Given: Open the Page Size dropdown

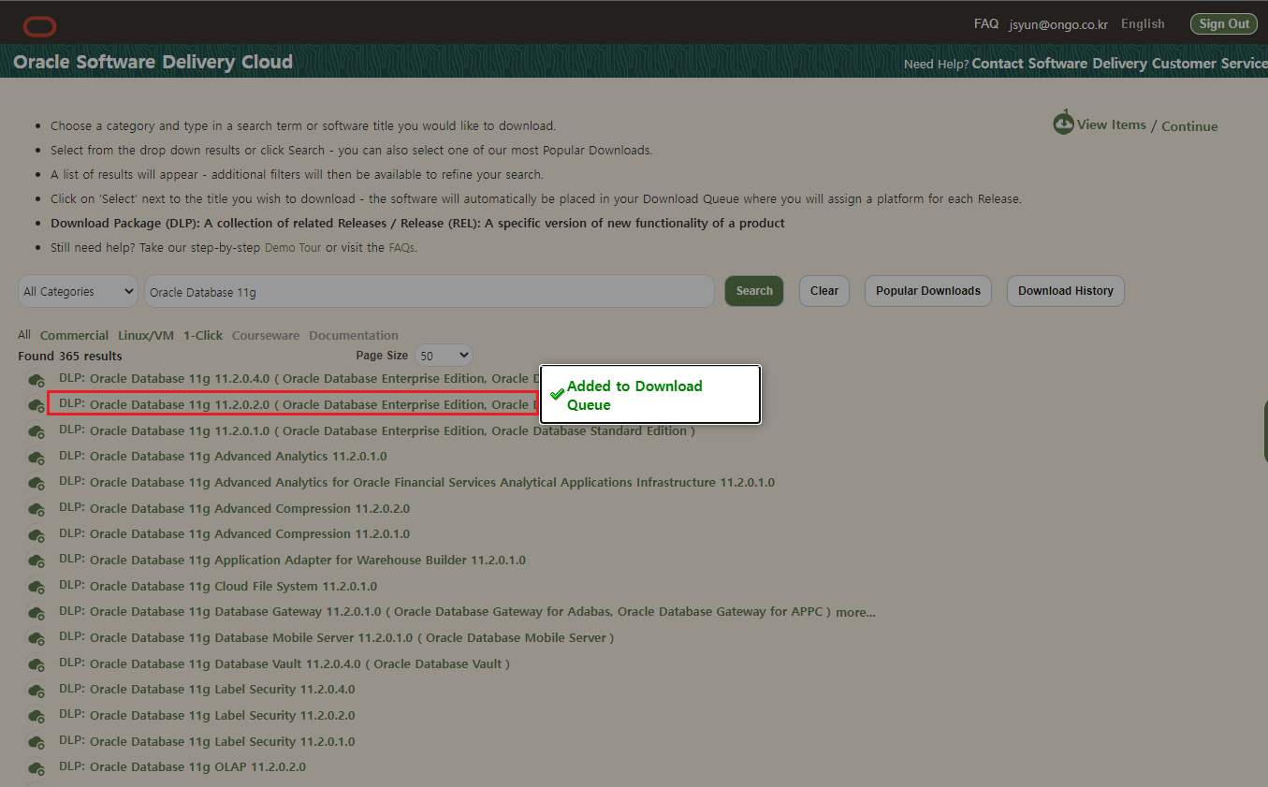Looking at the screenshot, I should click(444, 356).
